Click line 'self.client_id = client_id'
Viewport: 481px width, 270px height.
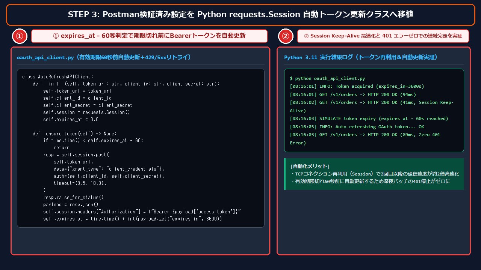(x=77, y=98)
